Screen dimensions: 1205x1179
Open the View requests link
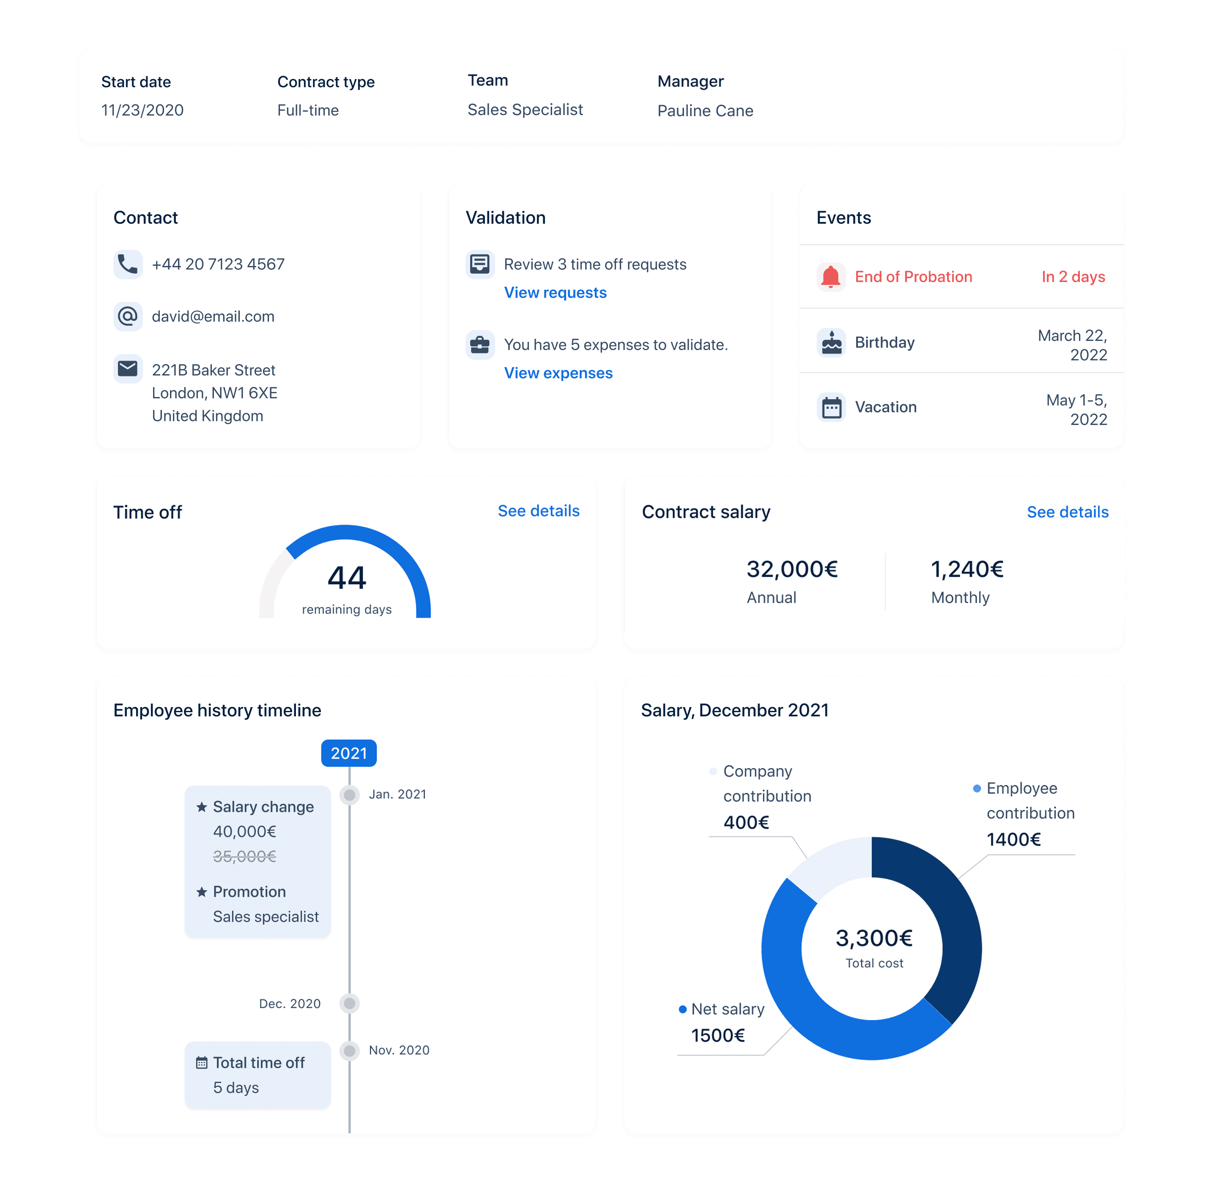555,293
